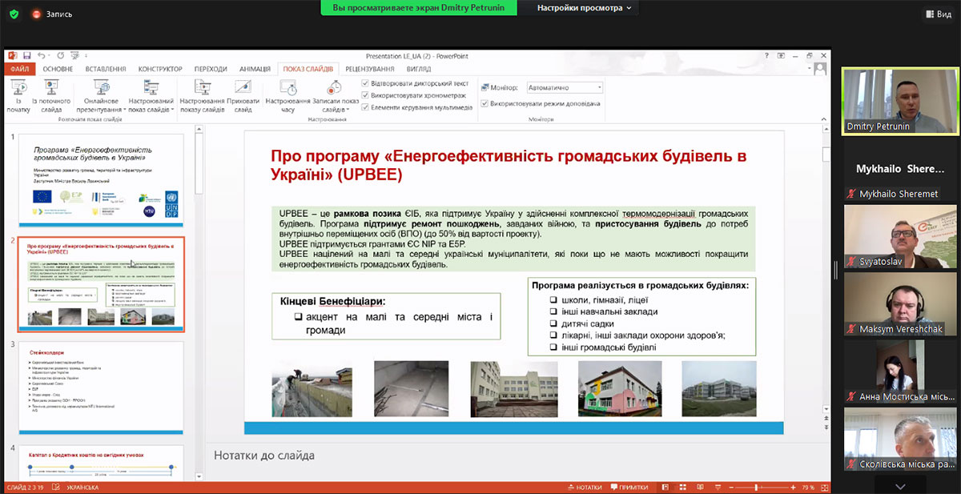Click zoom in plus in status bar
Viewport: 961px width, 494px height.
(791, 487)
